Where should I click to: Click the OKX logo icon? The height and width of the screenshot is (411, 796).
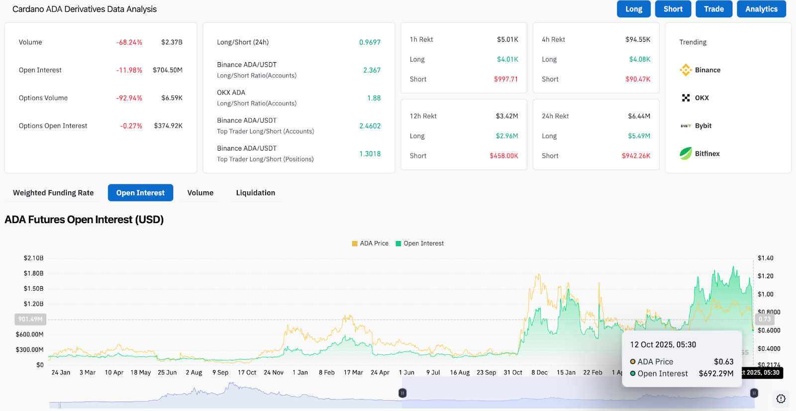[686, 98]
